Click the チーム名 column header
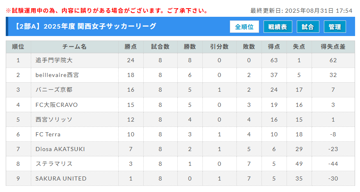This screenshot has width=360, height=192. click(75, 47)
